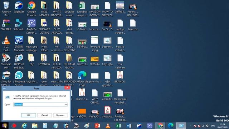Image resolution: width=229 pixels, height=129 pixels.
Task: Select the EPSON Manuals shortcut
Action: [x=19, y=44]
